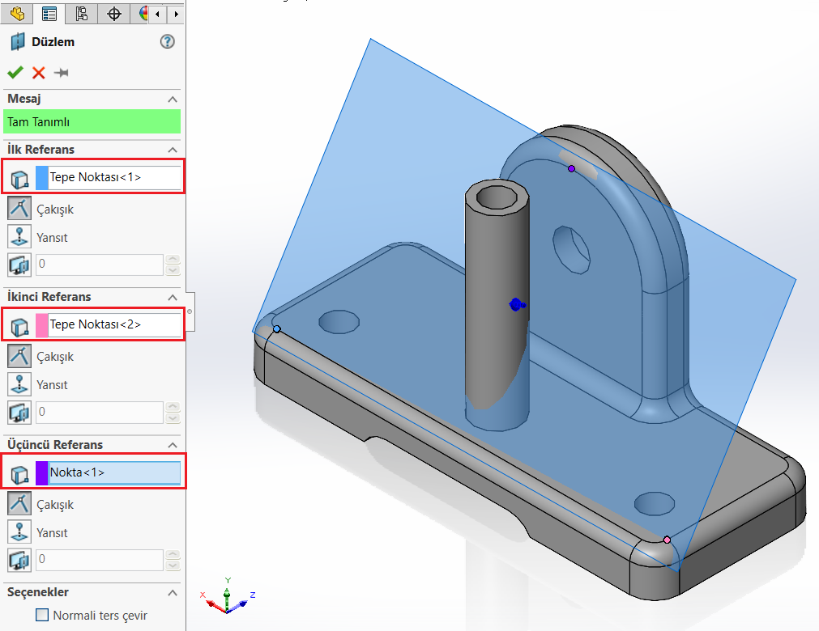Toggle Çakışık constraint under İlk Referans
The width and height of the screenshot is (819, 631).
coord(19,209)
